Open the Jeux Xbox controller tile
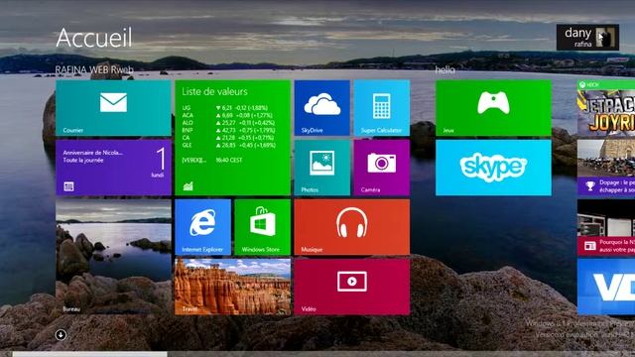Viewport: 635px width, 357px height. [493, 108]
